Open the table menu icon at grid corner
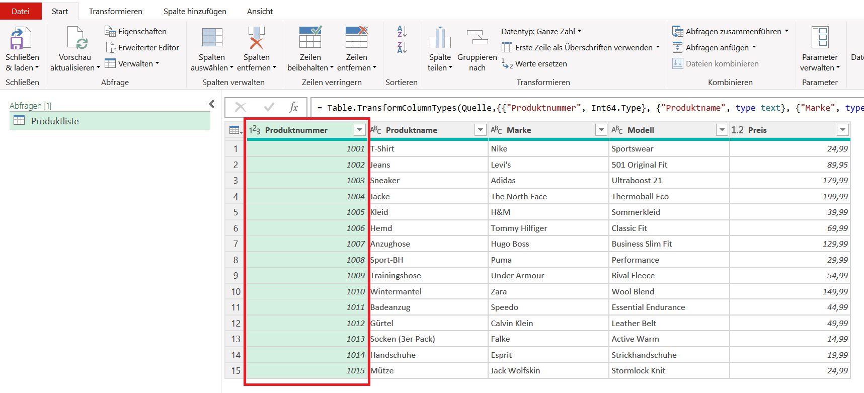Image resolution: width=864 pixels, height=393 pixels. [235, 130]
